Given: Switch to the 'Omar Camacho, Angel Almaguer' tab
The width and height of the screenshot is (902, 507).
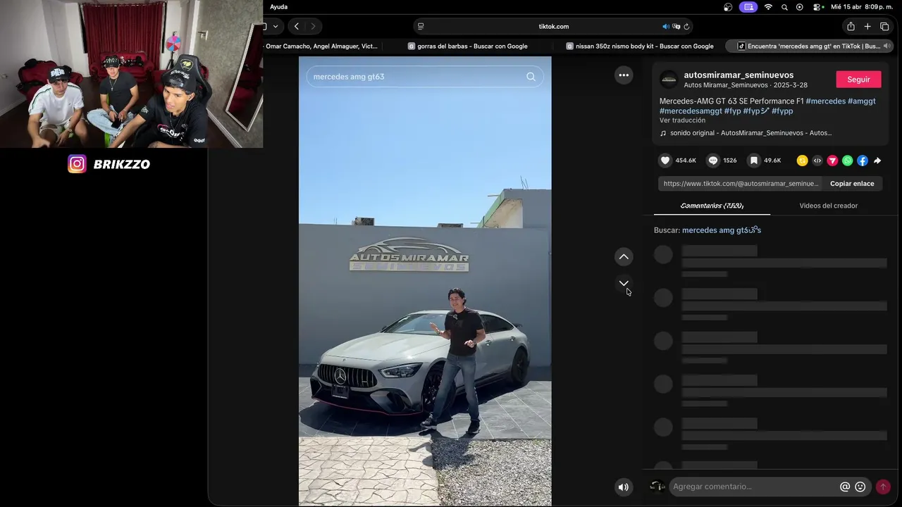Looking at the screenshot, I should [x=321, y=46].
